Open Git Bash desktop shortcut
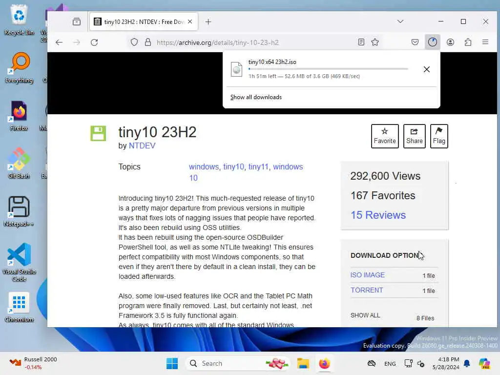The image size is (500, 375). [x=19, y=163]
